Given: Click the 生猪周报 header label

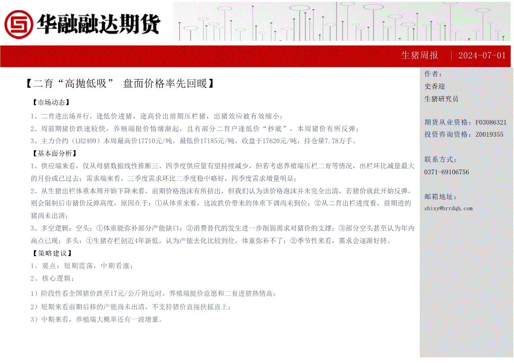Looking at the screenshot, I should click(419, 55).
